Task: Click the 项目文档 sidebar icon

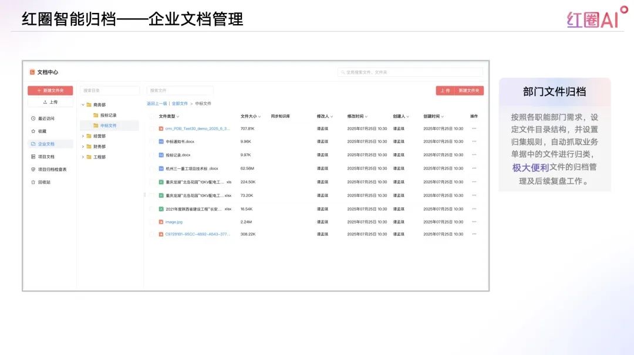Action: coord(33,157)
